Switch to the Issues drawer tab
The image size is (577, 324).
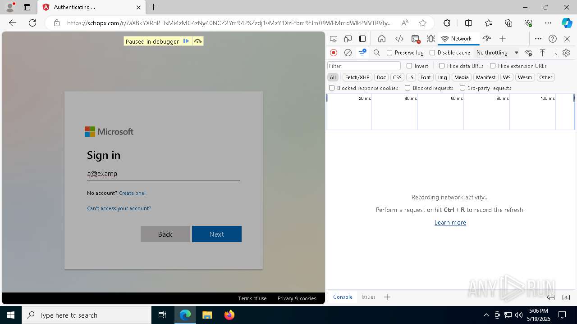pos(368,297)
